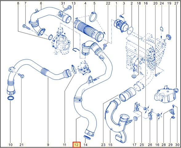Click callout number 1 for the sensor
Viewport: 181px width, 148px height.
(116, 3)
